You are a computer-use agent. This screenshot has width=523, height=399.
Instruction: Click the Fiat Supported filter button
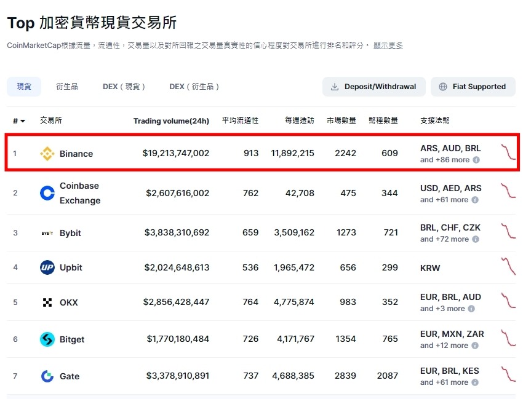click(x=473, y=87)
